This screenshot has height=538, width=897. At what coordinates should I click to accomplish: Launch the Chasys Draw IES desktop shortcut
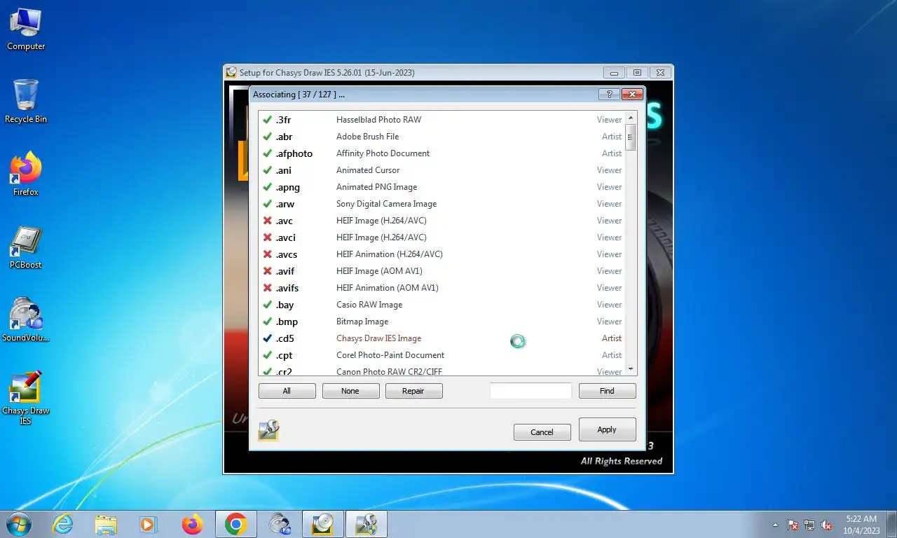click(x=26, y=398)
